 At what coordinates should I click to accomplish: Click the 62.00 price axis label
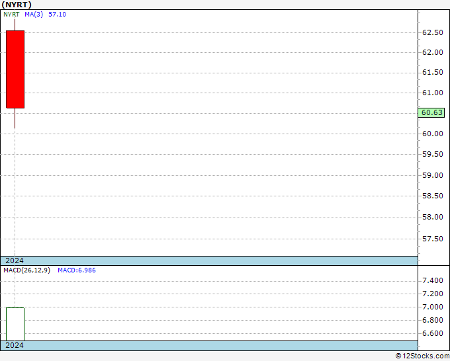(433, 52)
